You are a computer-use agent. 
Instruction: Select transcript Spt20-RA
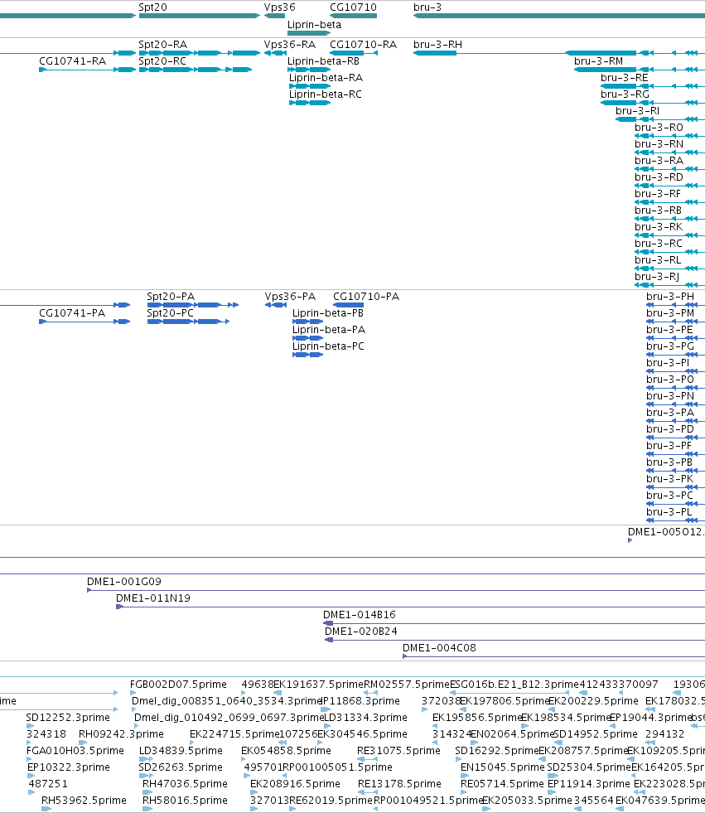pyautogui.click(x=200, y=53)
